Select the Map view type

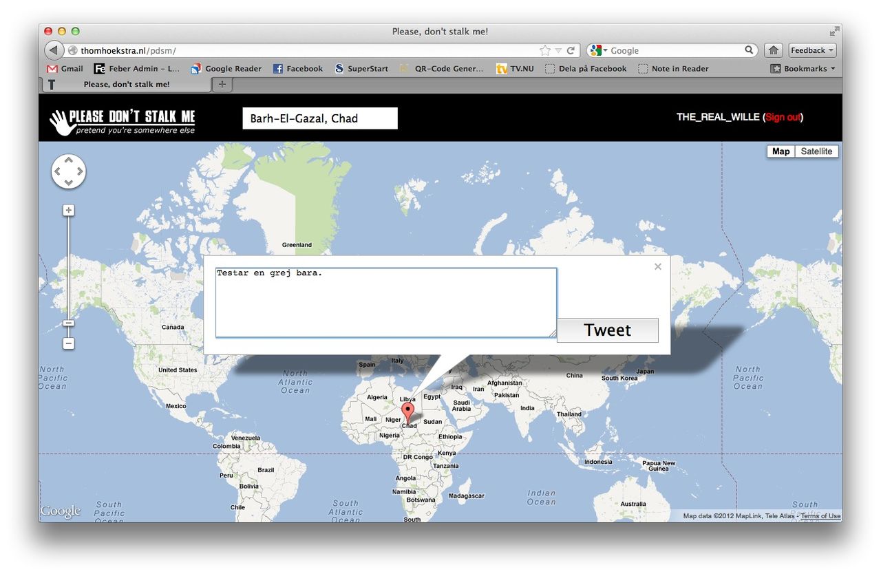(x=781, y=151)
